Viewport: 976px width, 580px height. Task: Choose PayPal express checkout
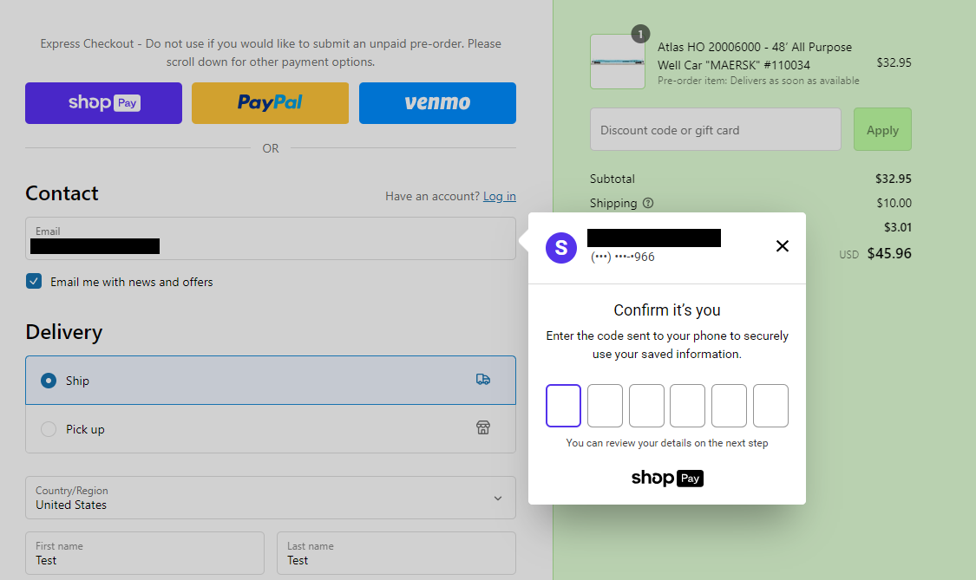coord(270,102)
